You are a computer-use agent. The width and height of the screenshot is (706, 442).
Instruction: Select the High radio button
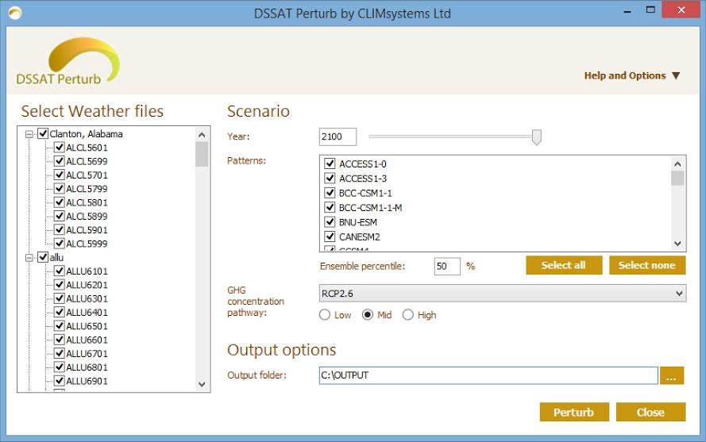point(408,314)
